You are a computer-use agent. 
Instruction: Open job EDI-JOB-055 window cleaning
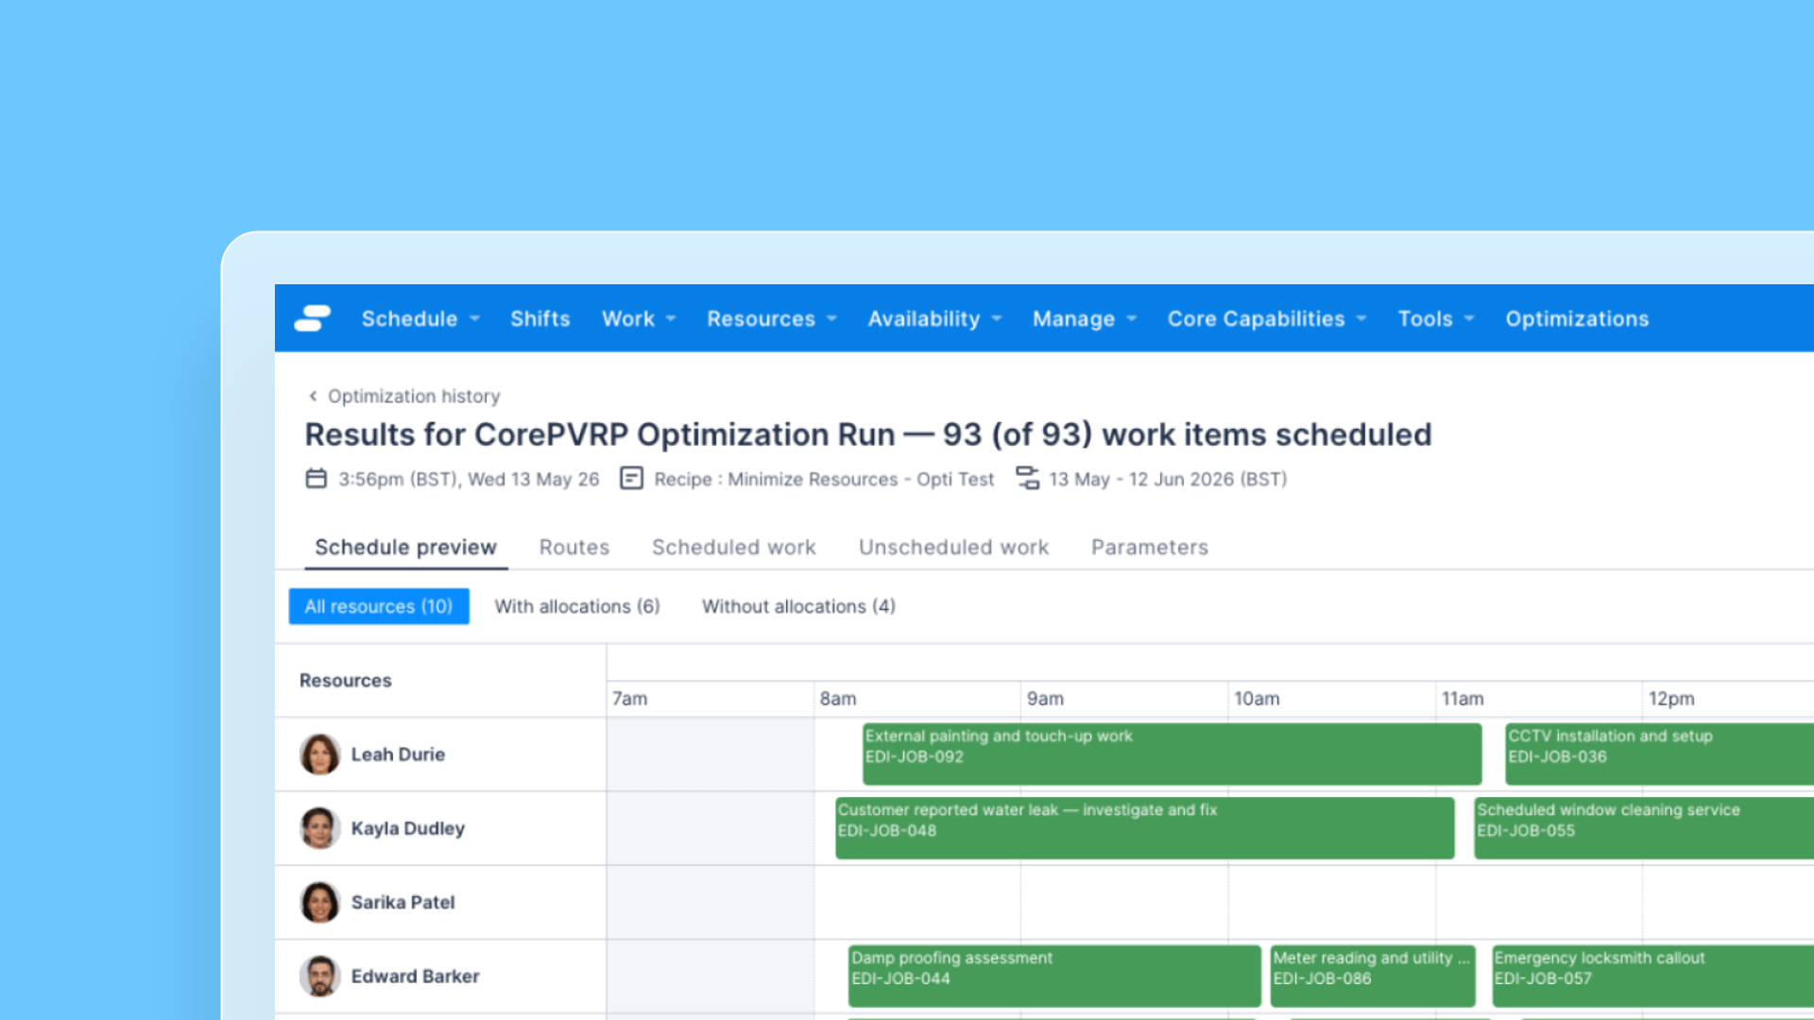[x=1644, y=828]
